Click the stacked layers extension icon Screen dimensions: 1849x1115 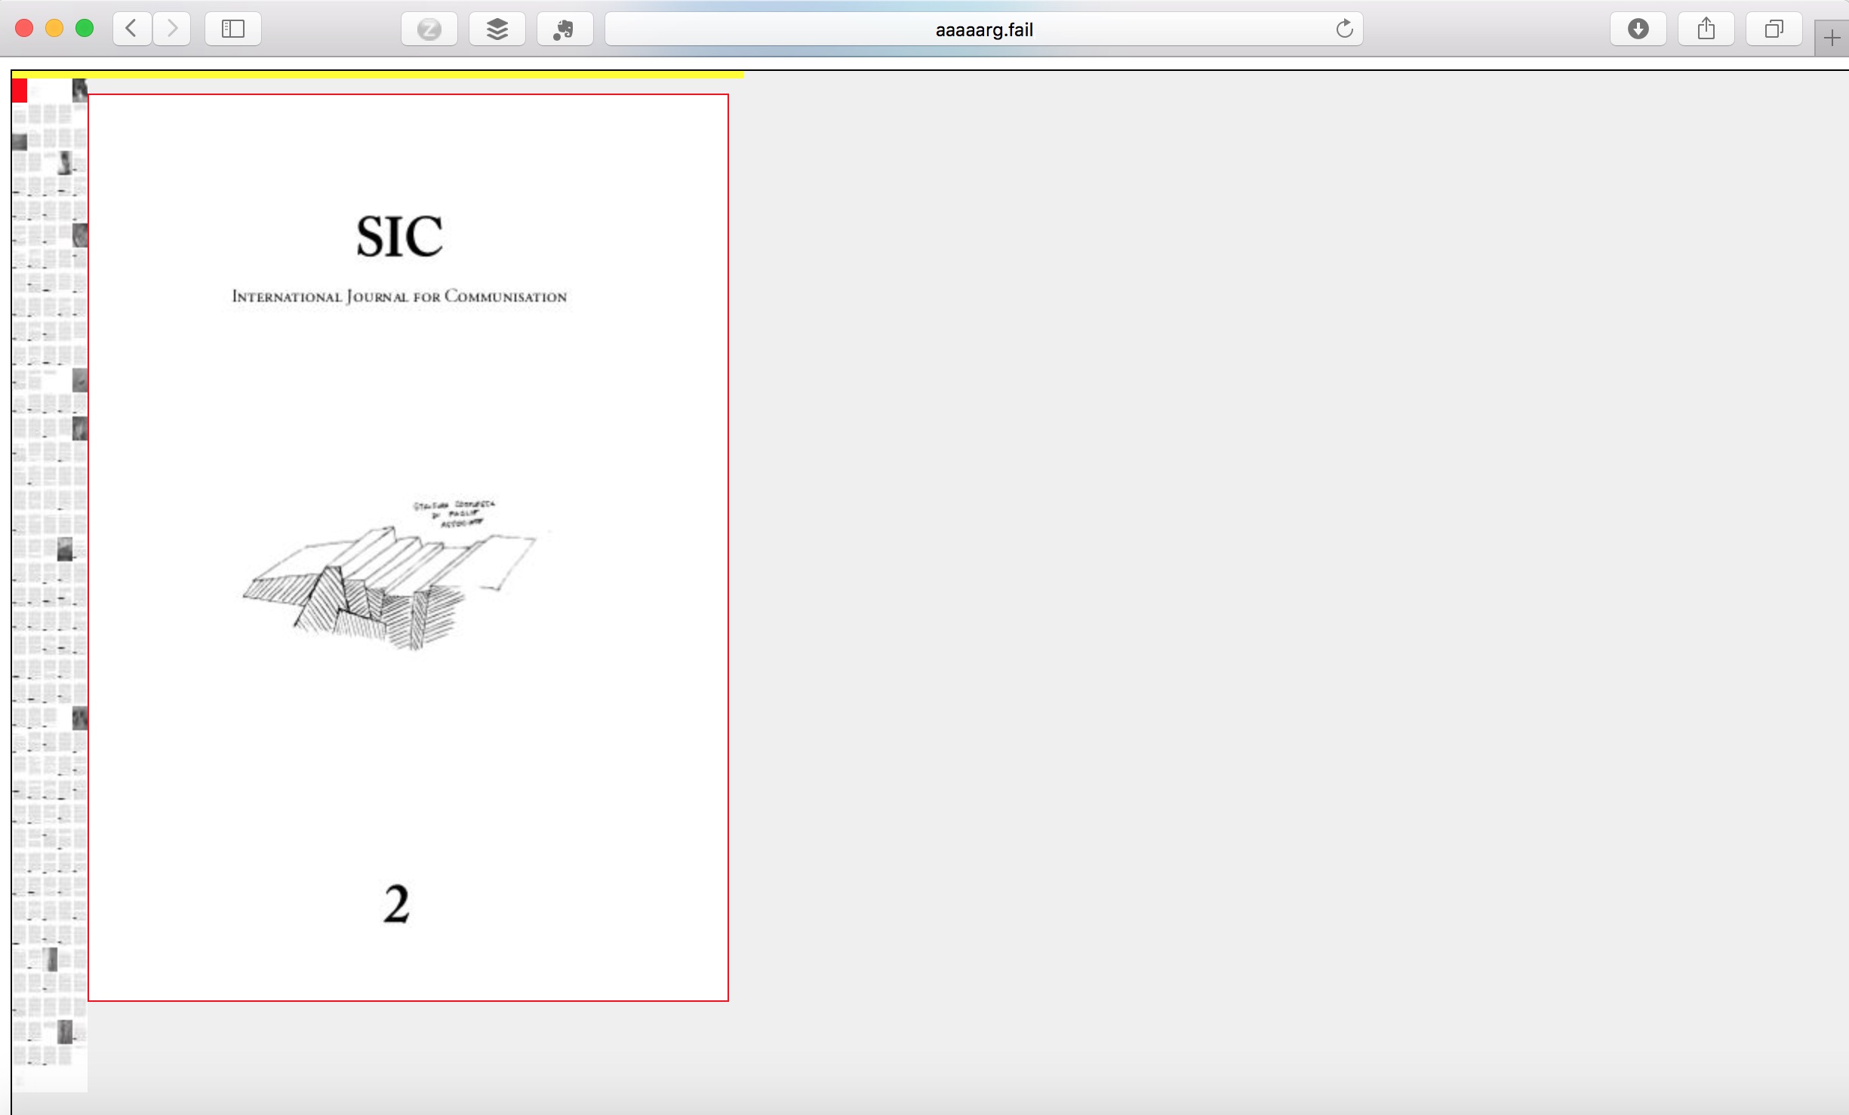[x=497, y=29]
